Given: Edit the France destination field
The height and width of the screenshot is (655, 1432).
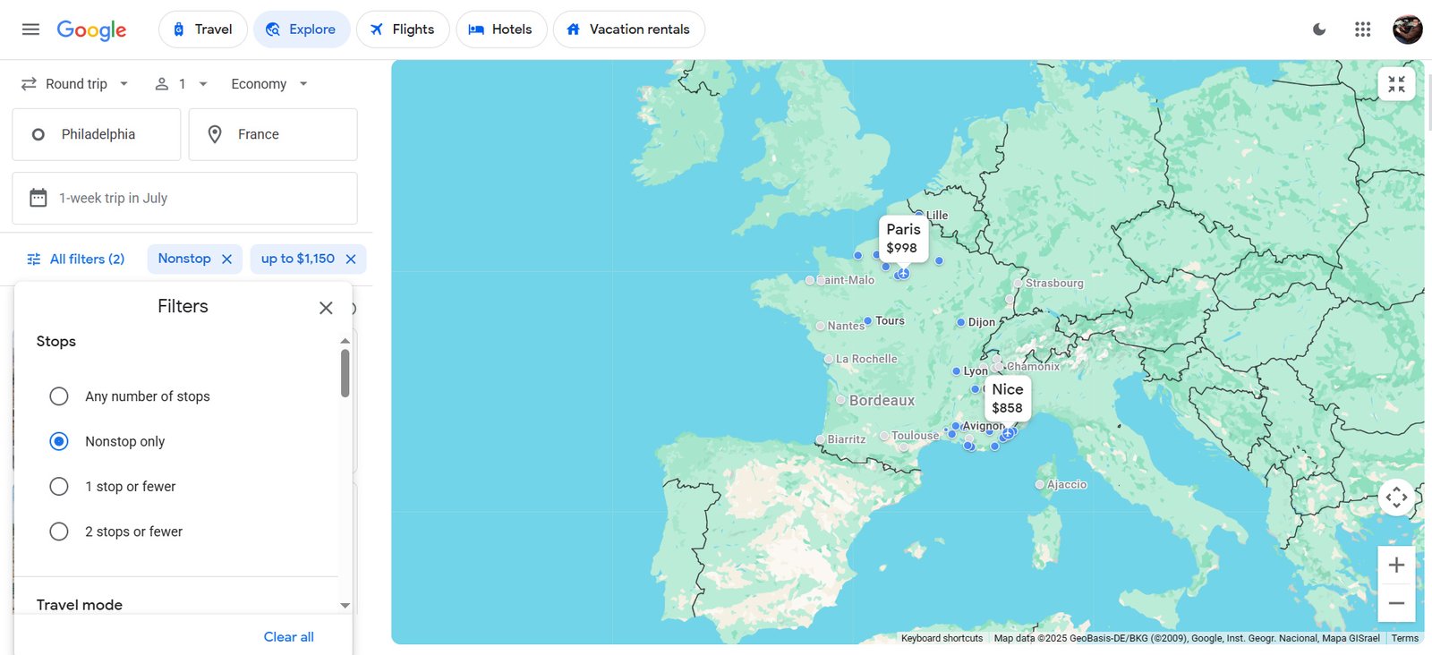Looking at the screenshot, I should [273, 134].
